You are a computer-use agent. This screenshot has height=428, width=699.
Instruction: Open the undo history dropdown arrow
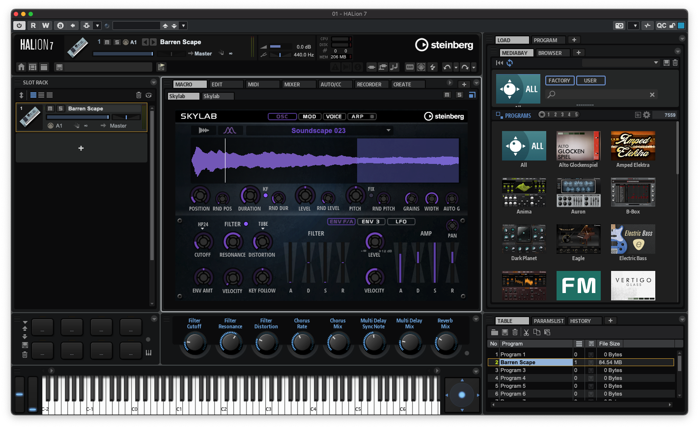(456, 67)
